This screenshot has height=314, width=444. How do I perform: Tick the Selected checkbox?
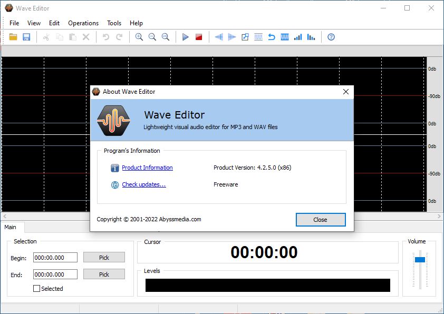[x=36, y=289]
